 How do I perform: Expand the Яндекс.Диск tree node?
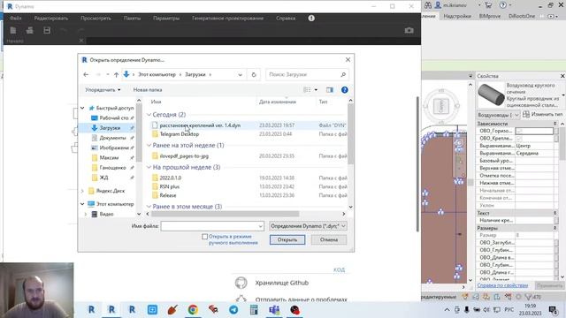[82, 191]
